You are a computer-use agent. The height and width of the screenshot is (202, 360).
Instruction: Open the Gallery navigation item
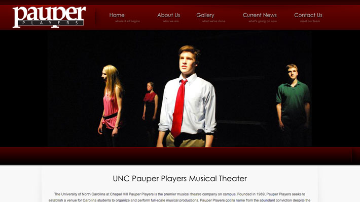point(205,15)
